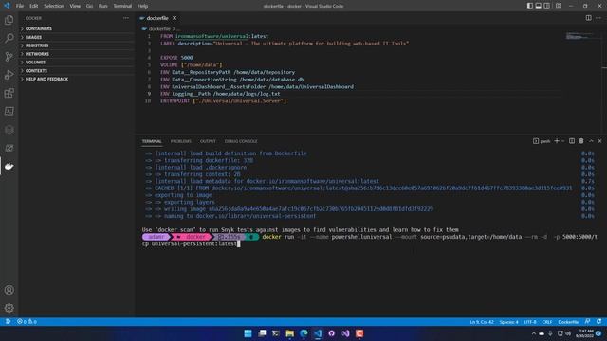Click Ln 9, Col 42 in status bar
The image size is (607, 341).
(482, 322)
